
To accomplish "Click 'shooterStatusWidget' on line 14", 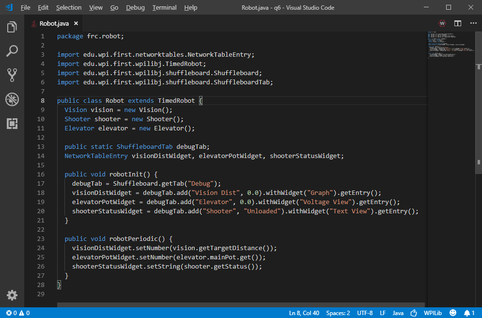I will (x=305, y=156).
